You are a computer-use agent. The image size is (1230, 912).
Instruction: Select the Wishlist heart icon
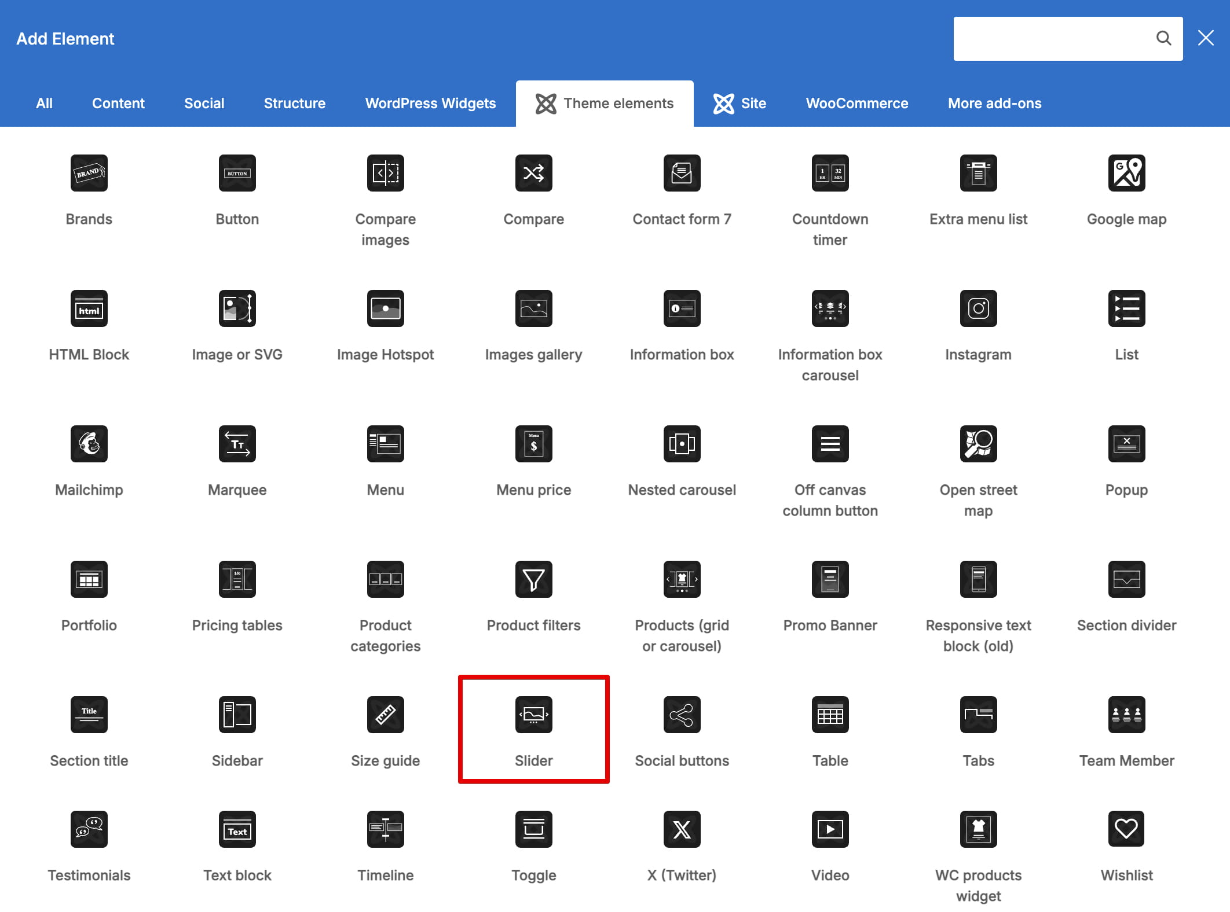coord(1126,829)
